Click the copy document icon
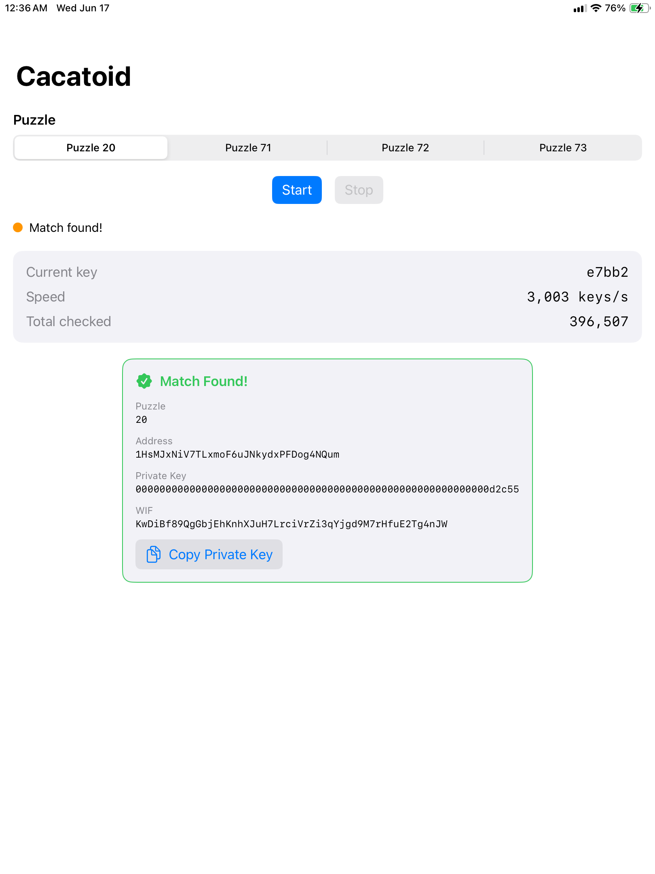 click(153, 554)
